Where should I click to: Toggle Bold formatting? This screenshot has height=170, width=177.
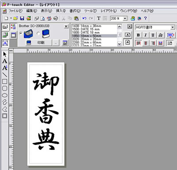(138, 35)
